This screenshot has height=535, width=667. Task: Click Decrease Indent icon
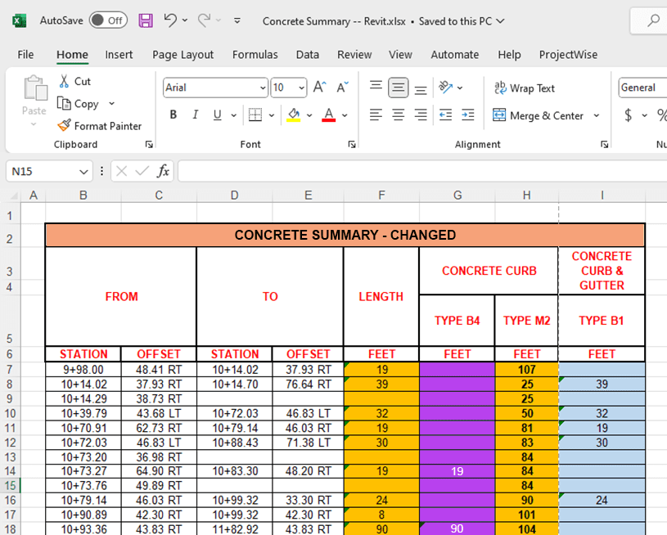(x=445, y=115)
